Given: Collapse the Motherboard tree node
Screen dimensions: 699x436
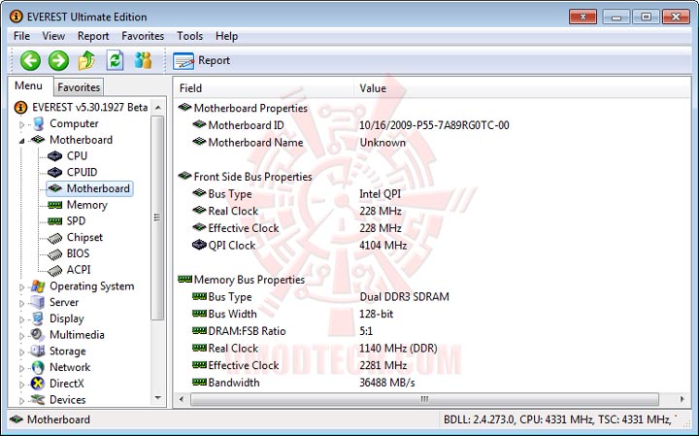Looking at the screenshot, I should [21, 141].
